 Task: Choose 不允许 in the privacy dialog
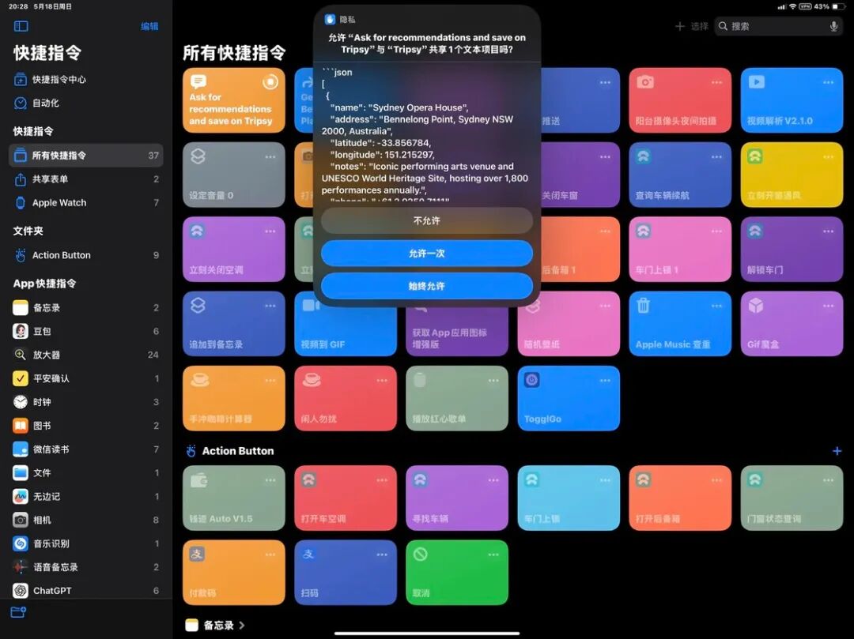(427, 221)
